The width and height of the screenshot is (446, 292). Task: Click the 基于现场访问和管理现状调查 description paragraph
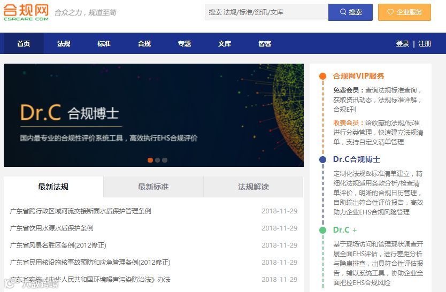pyautogui.click(x=378, y=263)
